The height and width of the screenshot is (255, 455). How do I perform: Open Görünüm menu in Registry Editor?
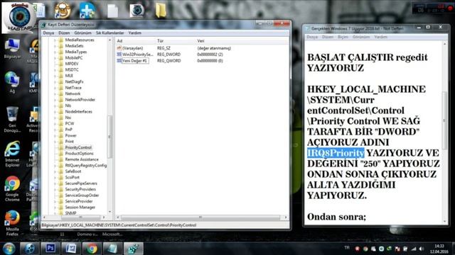pos(82,33)
